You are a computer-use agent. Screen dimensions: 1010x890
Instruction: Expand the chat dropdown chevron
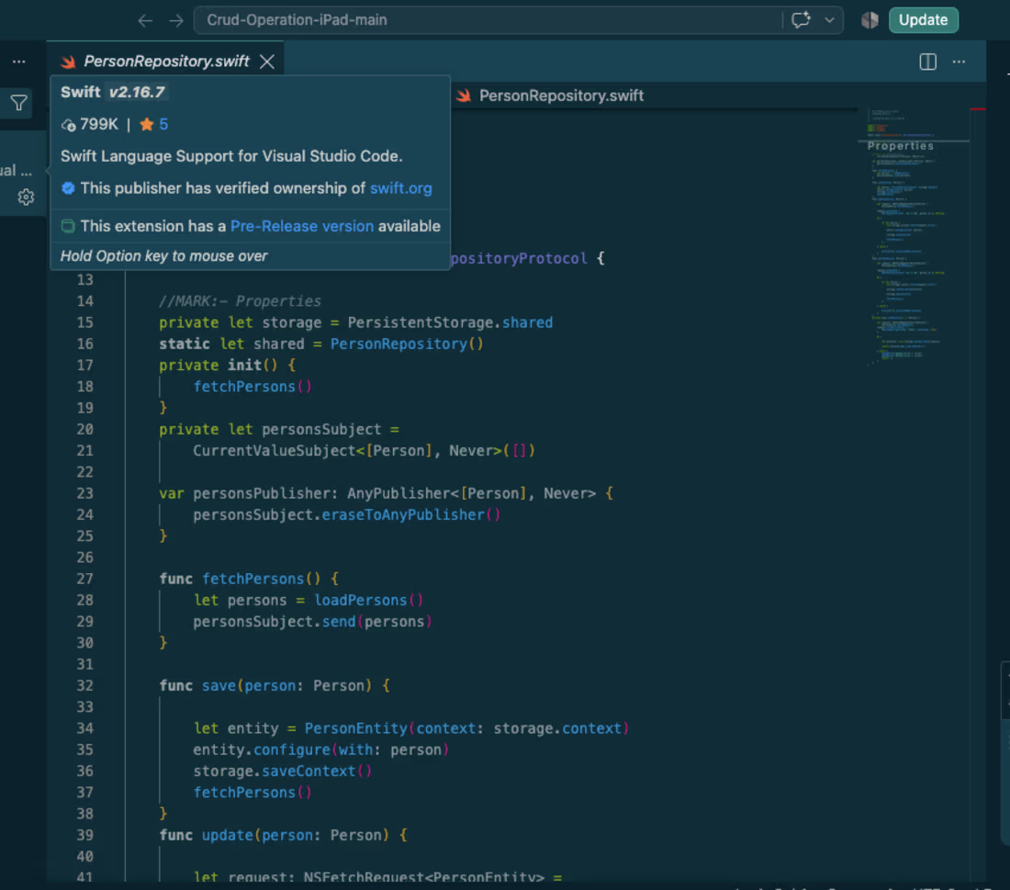(x=830, y=20)
